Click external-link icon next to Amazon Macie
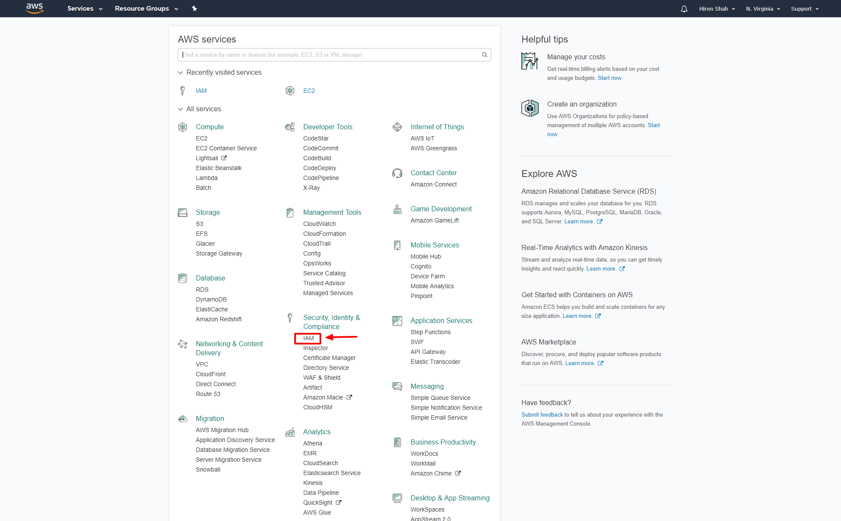This screenshot has width=841, height=521. (x=349, y=397)
